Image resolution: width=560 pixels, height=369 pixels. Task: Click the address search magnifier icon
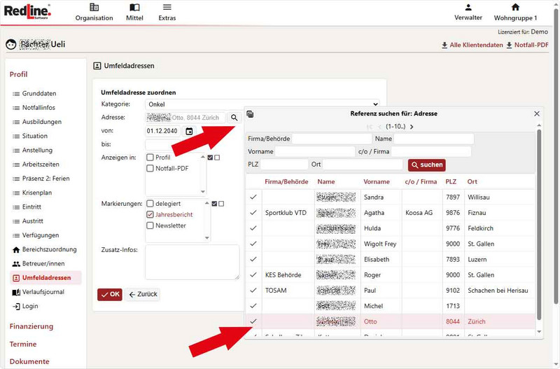pos(234,118)
